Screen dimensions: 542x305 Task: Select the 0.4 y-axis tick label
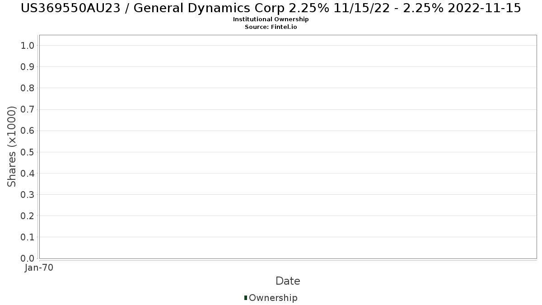28,174
